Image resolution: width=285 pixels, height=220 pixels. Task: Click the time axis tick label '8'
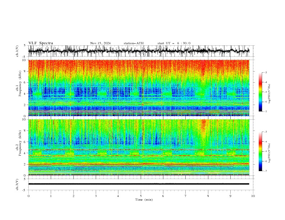[208, 196]
